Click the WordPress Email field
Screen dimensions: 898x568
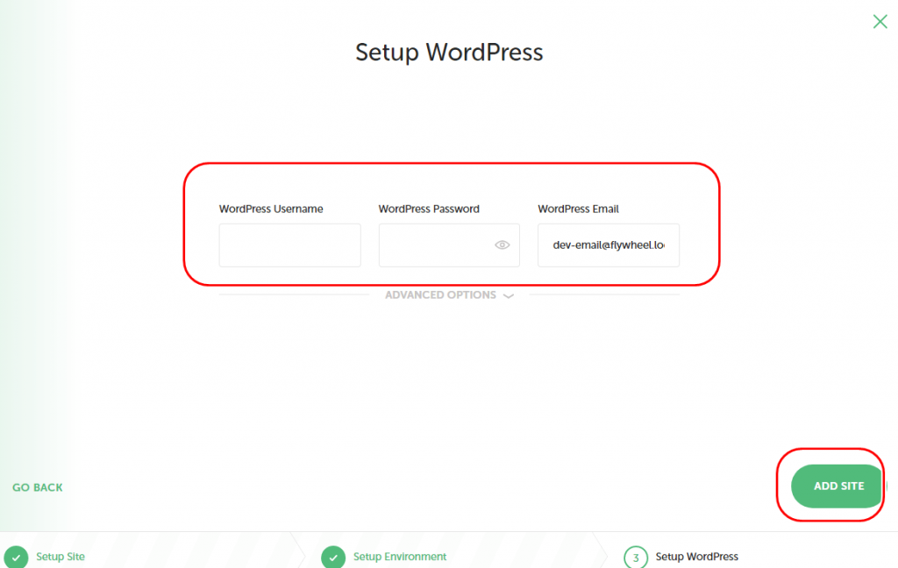(x=609, y=245)
